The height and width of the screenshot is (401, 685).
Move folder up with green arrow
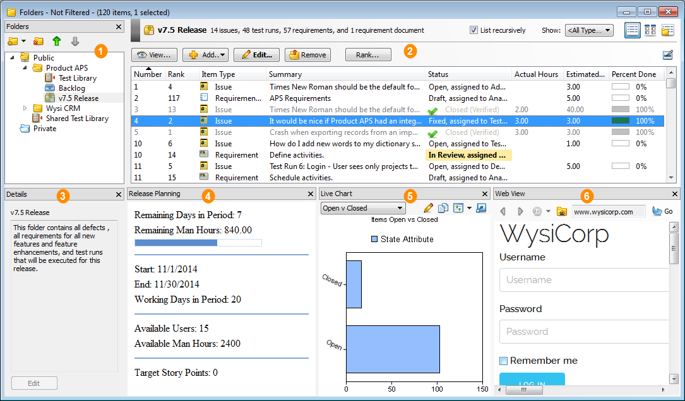pyautogui.click(x=57, y=42)
